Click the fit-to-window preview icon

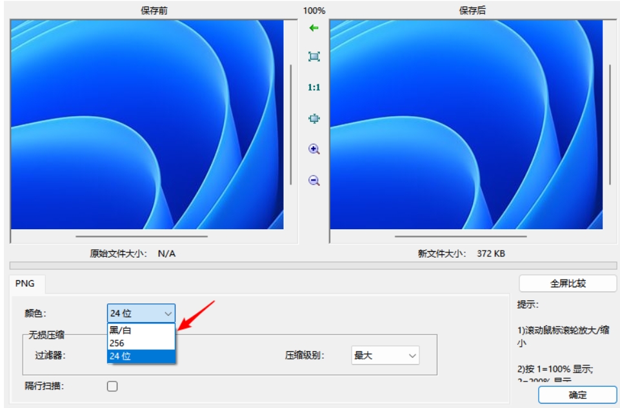click(x=314, y=57)
